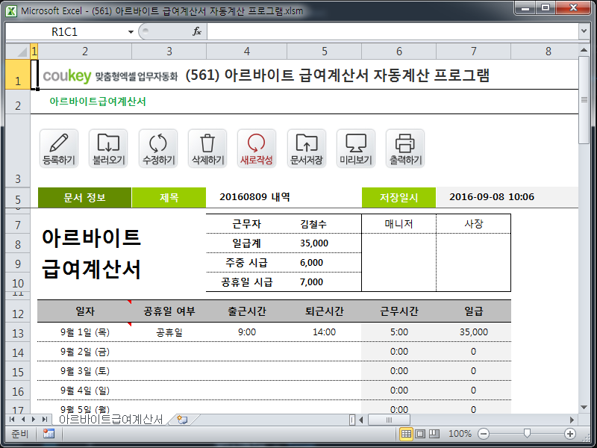Switch to Page Layout view

pos(420,434)
